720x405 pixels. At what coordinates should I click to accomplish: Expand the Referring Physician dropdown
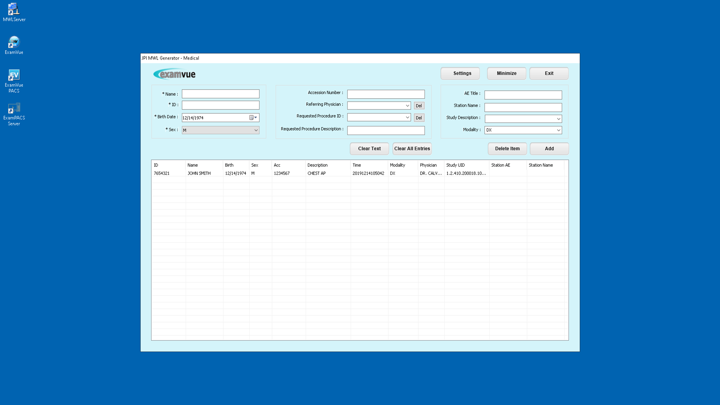click(x=408, y=106)
